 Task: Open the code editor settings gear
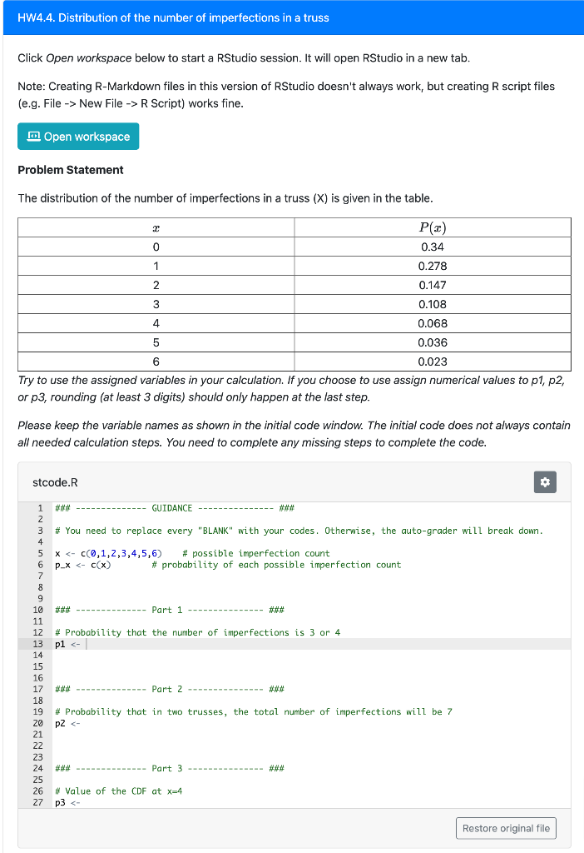(545, 482)
